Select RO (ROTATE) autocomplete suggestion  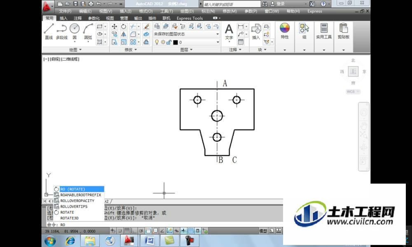79,189
